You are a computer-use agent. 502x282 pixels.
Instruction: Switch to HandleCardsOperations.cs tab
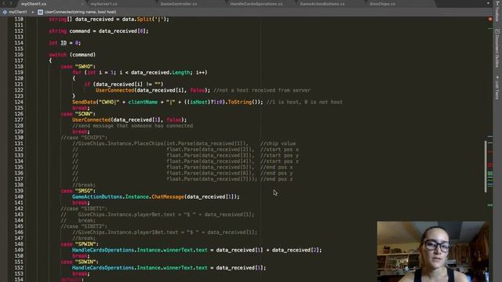[x=256, y=4]
